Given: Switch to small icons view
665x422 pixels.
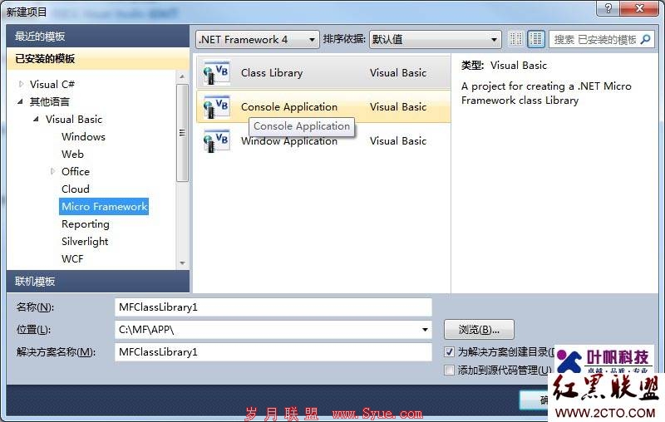Looking at the screenshot, I should (515, 39).
